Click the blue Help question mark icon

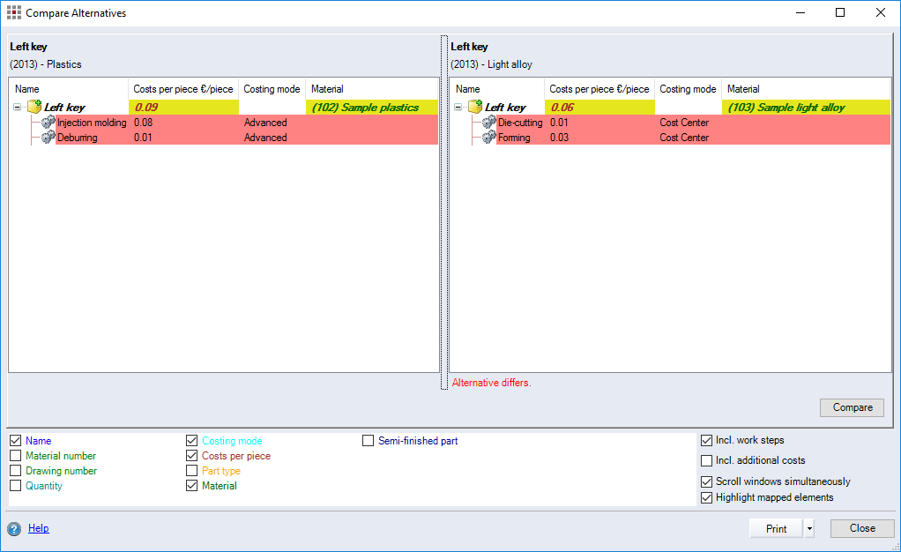[x=15, y=528]
